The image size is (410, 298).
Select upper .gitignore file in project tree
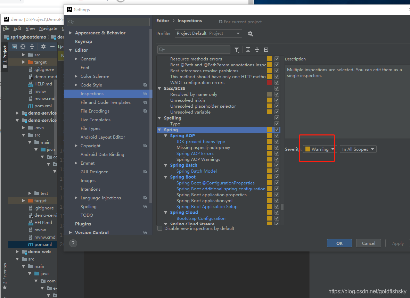coord(41,69)
